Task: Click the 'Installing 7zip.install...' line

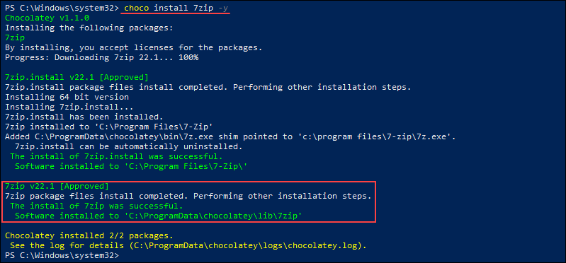Action: click(69, 107)
